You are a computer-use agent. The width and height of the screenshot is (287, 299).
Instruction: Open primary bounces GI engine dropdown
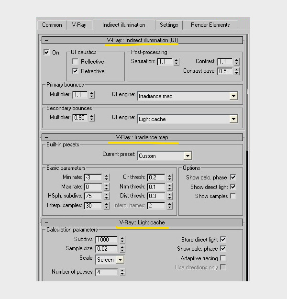[x=233, y=96]
